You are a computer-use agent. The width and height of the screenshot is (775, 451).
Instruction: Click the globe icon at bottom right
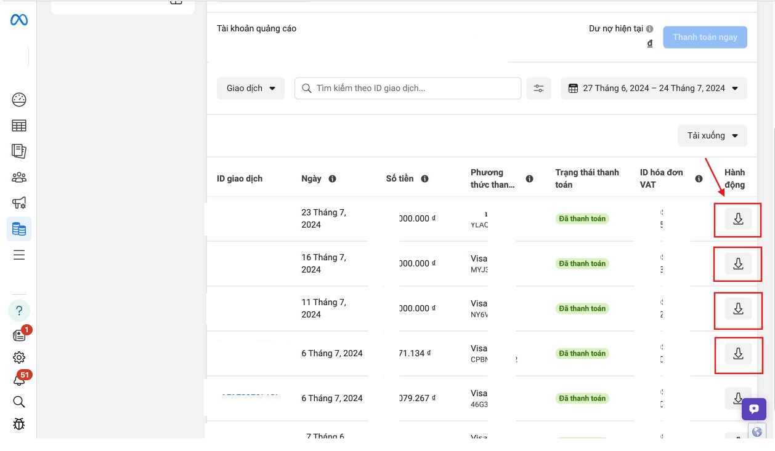tap(757, 431)
